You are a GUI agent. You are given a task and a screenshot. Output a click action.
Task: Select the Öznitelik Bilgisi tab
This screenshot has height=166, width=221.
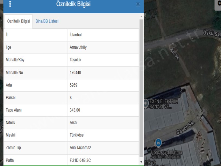[18, 21]
